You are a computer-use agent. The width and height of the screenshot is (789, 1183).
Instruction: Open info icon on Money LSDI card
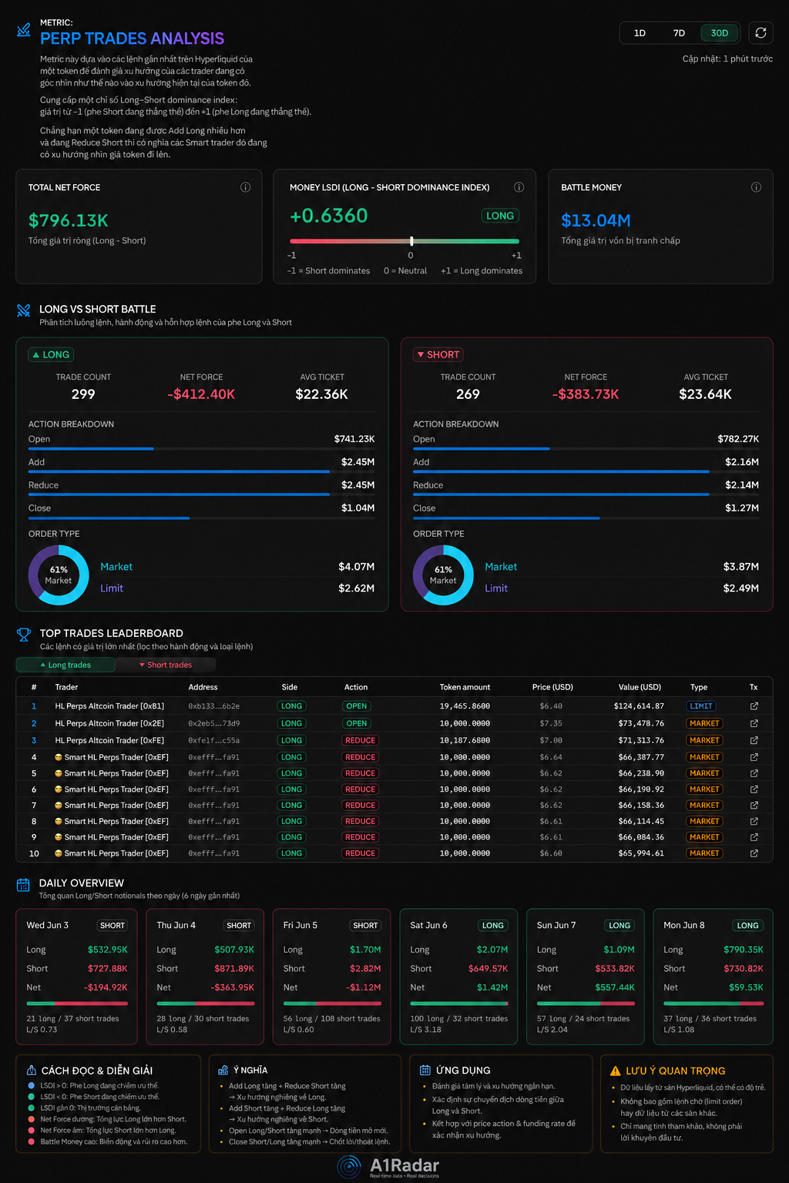click(519, 187)
